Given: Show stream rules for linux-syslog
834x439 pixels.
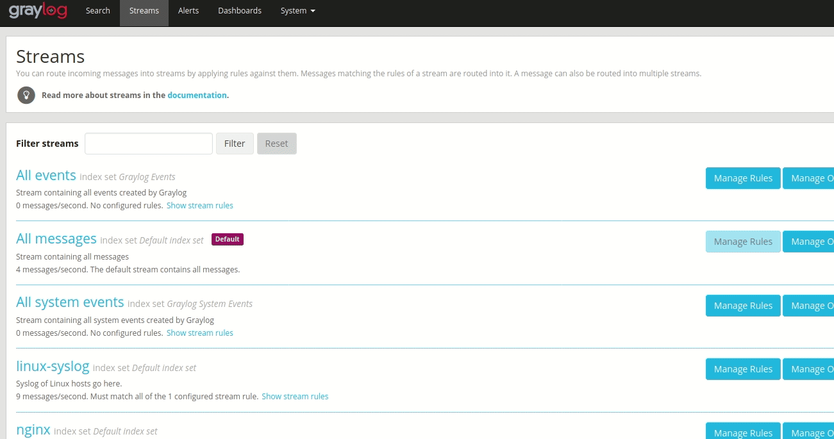Looking at the screenshot, I should tap(295, 397).
